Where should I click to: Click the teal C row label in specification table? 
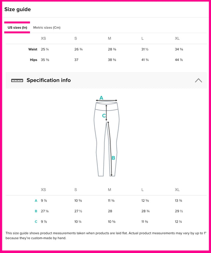pyautogui.click(x=36, y=221)
